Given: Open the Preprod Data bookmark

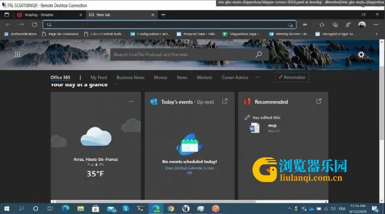Looking at the screenshot, I should [197, 34].
